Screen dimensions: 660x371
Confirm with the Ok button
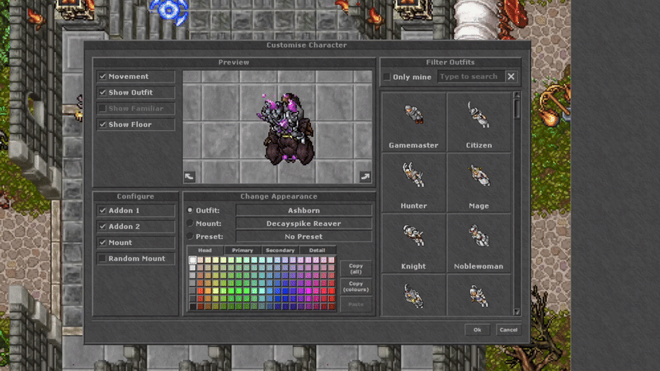[477, 330]
